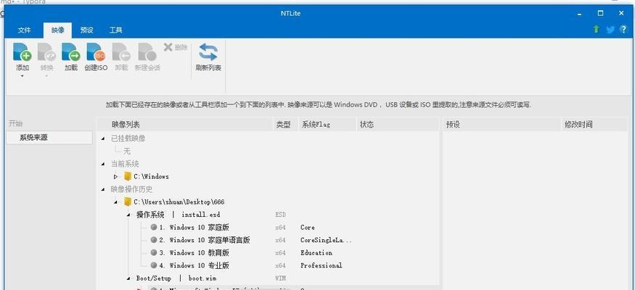Click the 删除 (Delete) X icon

(168, 47)
